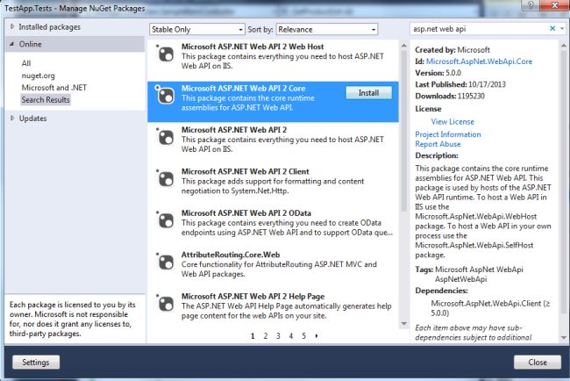
Task: Click the Web API 2 Web Host package icon
Action: coord(166,54)
